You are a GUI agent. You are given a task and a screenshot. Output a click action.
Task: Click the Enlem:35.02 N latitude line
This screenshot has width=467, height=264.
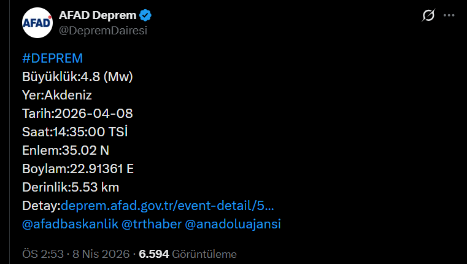coord(66,150)
